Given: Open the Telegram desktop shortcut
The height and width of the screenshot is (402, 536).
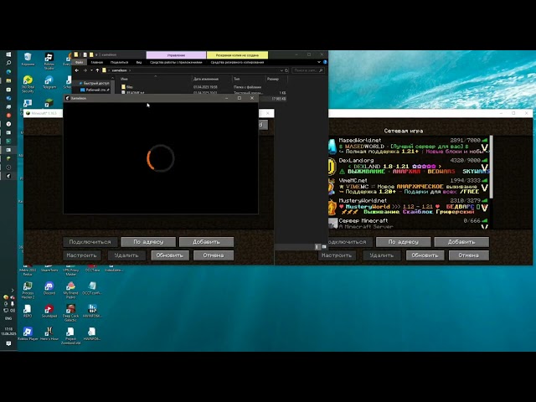Looking at the screenshot, I should (x=49, y=82).
